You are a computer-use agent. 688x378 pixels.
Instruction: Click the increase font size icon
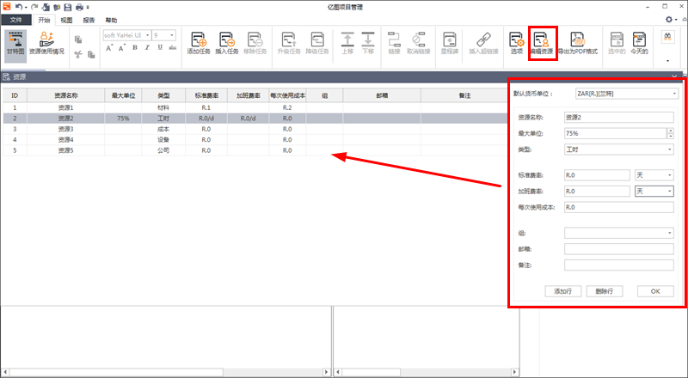tap(109, 48)
